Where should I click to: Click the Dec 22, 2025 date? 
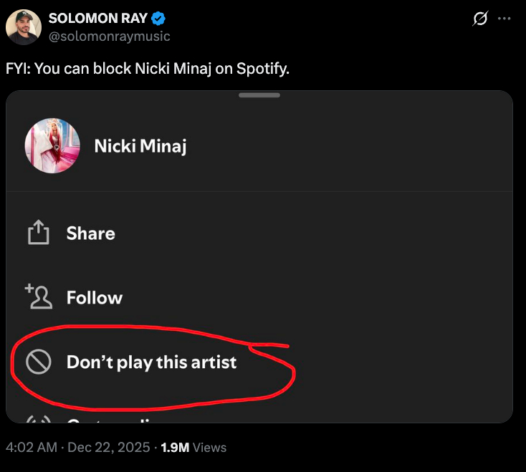point(107,448)
